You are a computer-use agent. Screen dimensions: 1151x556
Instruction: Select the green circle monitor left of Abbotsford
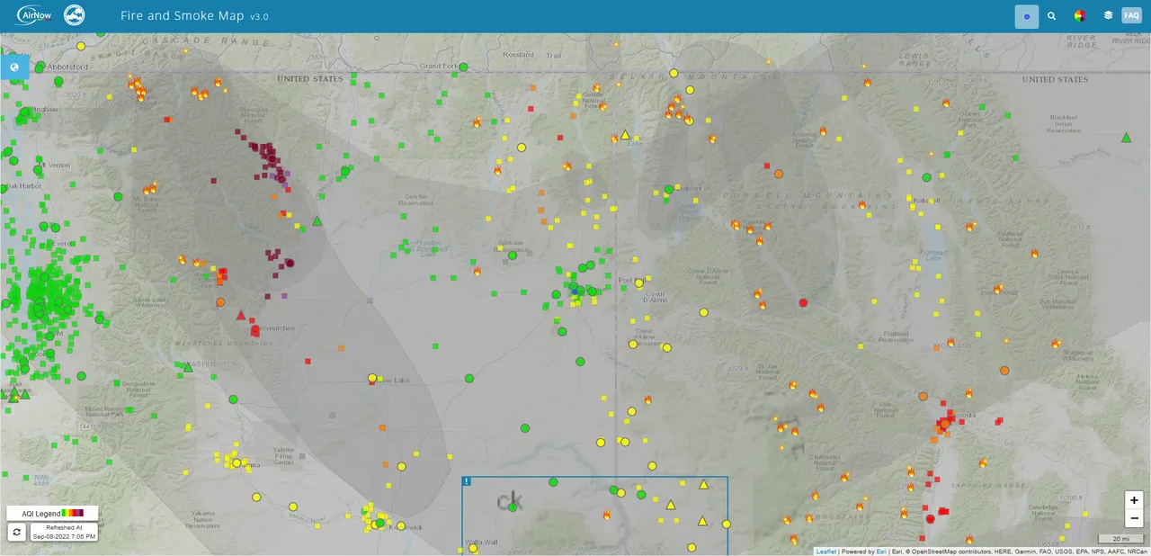40,67
